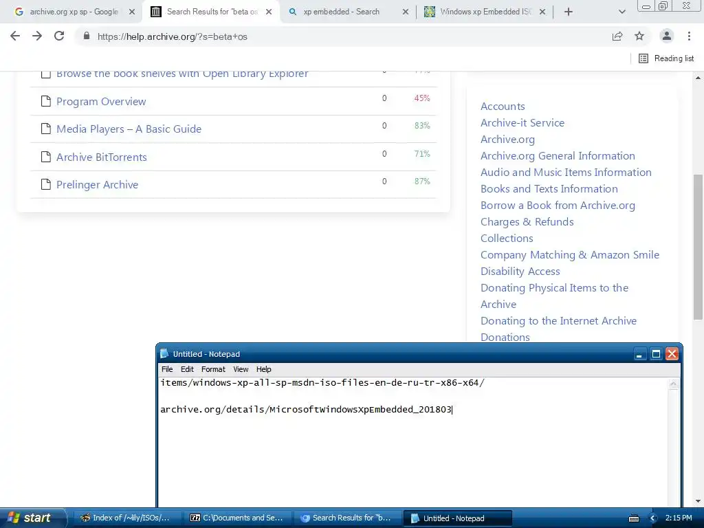Click the padlock site info icon

[x=87, y=36]
